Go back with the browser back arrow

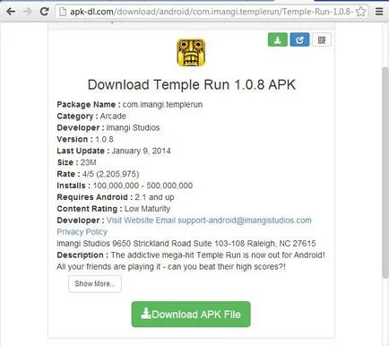(11, 12)
